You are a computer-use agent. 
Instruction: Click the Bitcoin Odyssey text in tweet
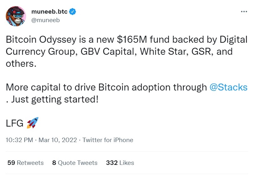click(x=41, y=40)
